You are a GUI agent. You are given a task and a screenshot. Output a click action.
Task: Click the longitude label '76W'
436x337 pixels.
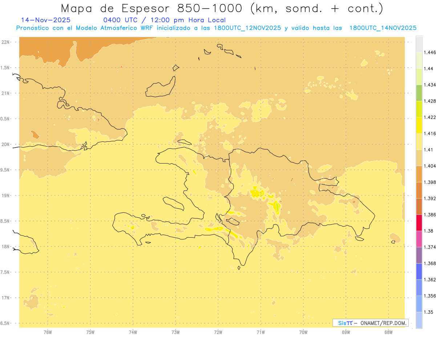48,332
